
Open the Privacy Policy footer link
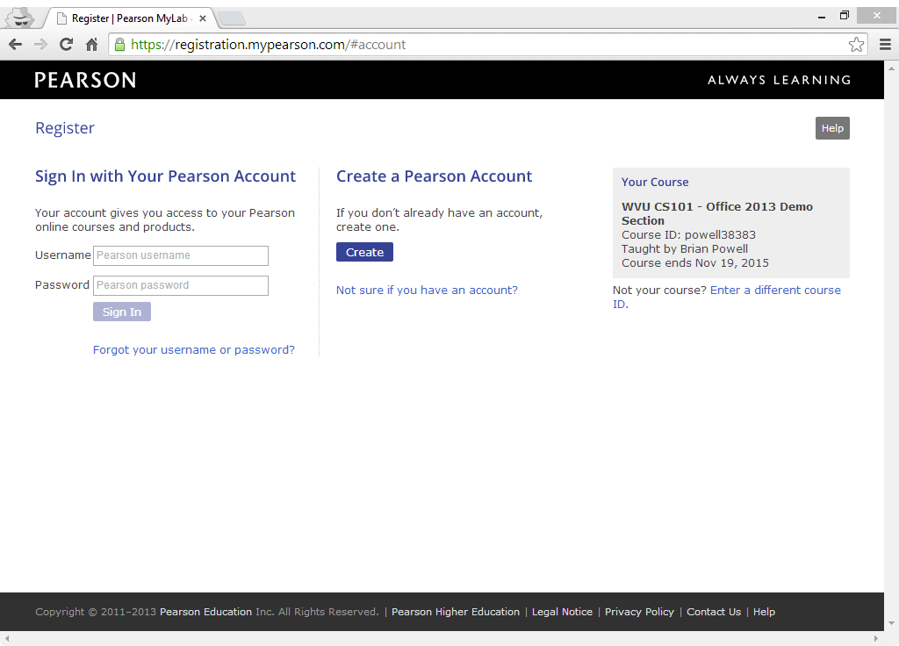point(639,612)
